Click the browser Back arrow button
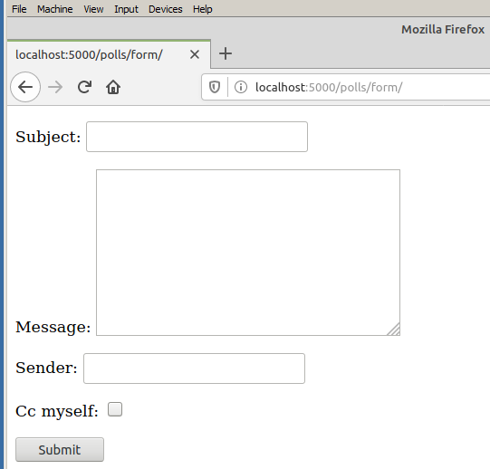This screenshot has height=469, width=490. (25, 87)
